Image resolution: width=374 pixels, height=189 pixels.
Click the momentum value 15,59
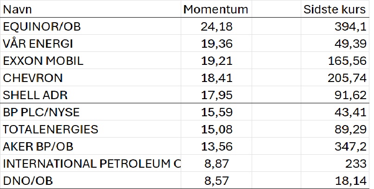[x=216, y=112]
